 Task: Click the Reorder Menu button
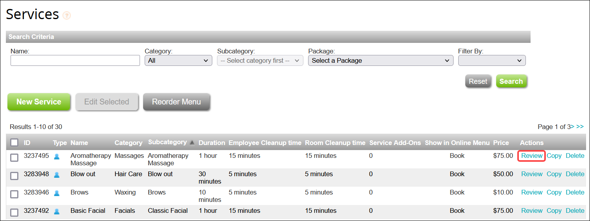coord(176,102)
